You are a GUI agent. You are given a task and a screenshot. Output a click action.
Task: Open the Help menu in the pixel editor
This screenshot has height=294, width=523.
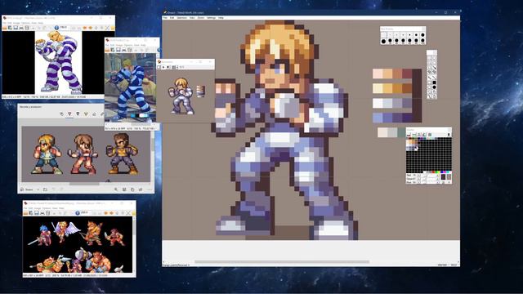click(x=221, y=18)
